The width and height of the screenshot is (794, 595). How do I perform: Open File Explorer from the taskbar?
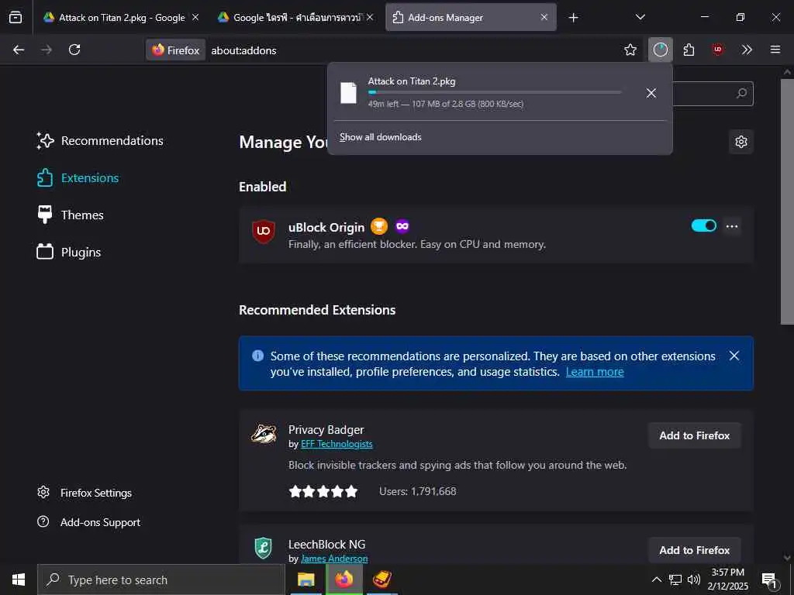pyautogui.click(x=306, y=580)
